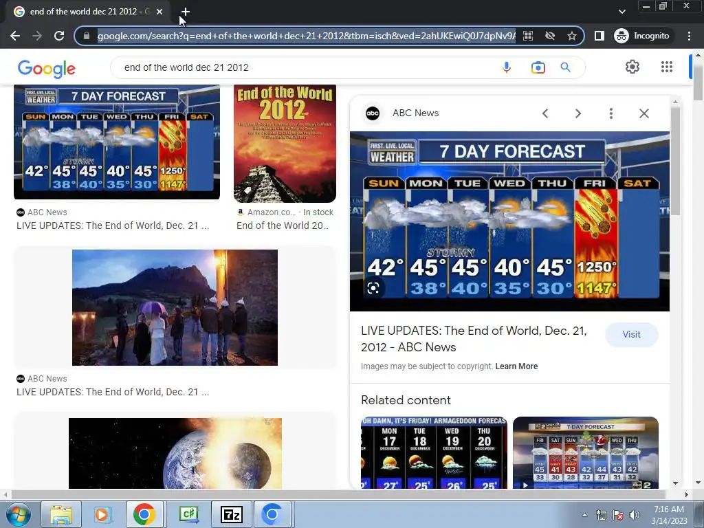Screen dimensions: 704x528
Task: Open Amazon 'End of the World 20…' result link
Action: coord(283,225)
